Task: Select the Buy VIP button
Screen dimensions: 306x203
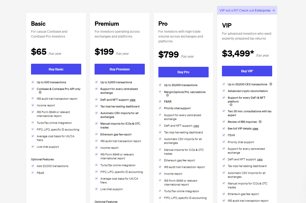Action: [247, 71]
